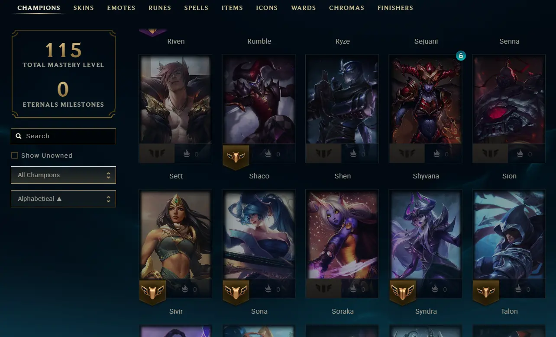Image resolution: width=556 pixels, height=337 pixels.
Task: Click Sivir's gold mastery crest icon
Action: point(152,292)
